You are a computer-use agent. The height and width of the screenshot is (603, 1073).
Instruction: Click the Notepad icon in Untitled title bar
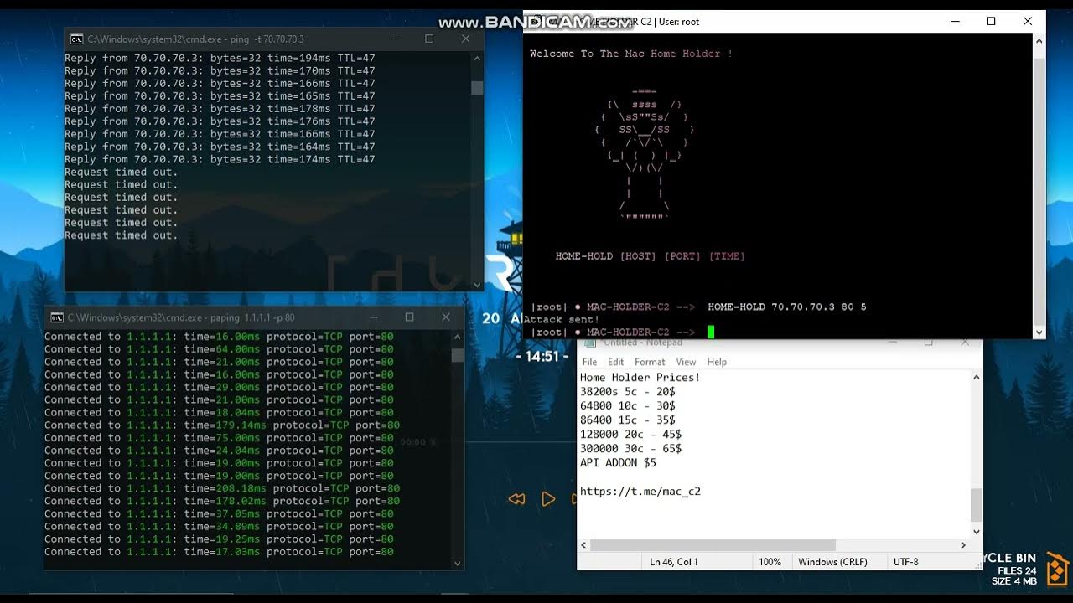click(x=590, y=343)
